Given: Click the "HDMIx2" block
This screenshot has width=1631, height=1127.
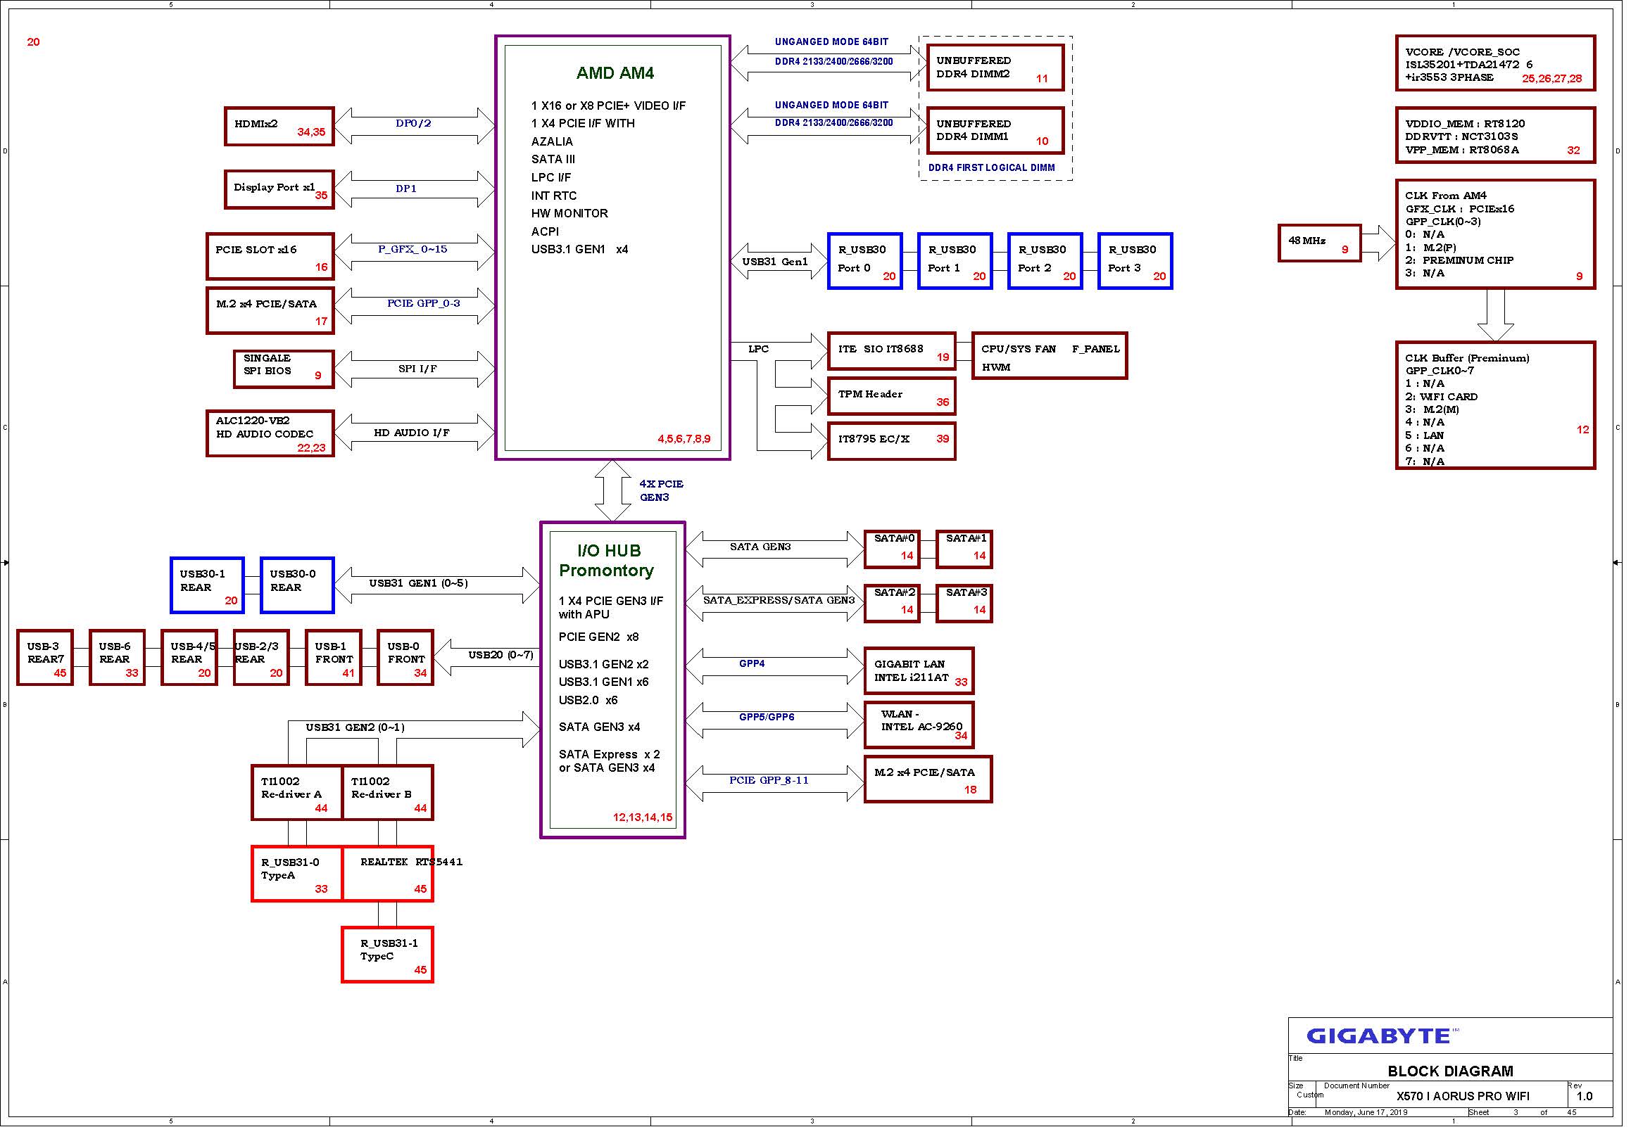Looking at the screenshot, I should 280,127.
